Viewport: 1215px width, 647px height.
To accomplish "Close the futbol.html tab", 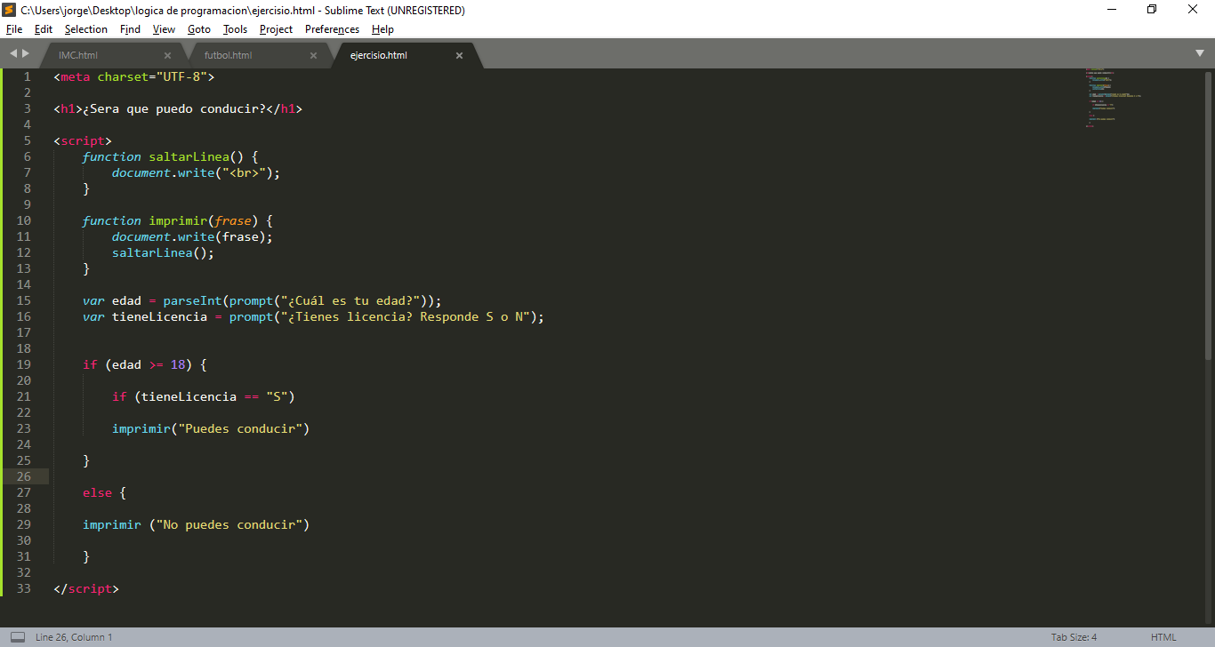I will 313,55.
